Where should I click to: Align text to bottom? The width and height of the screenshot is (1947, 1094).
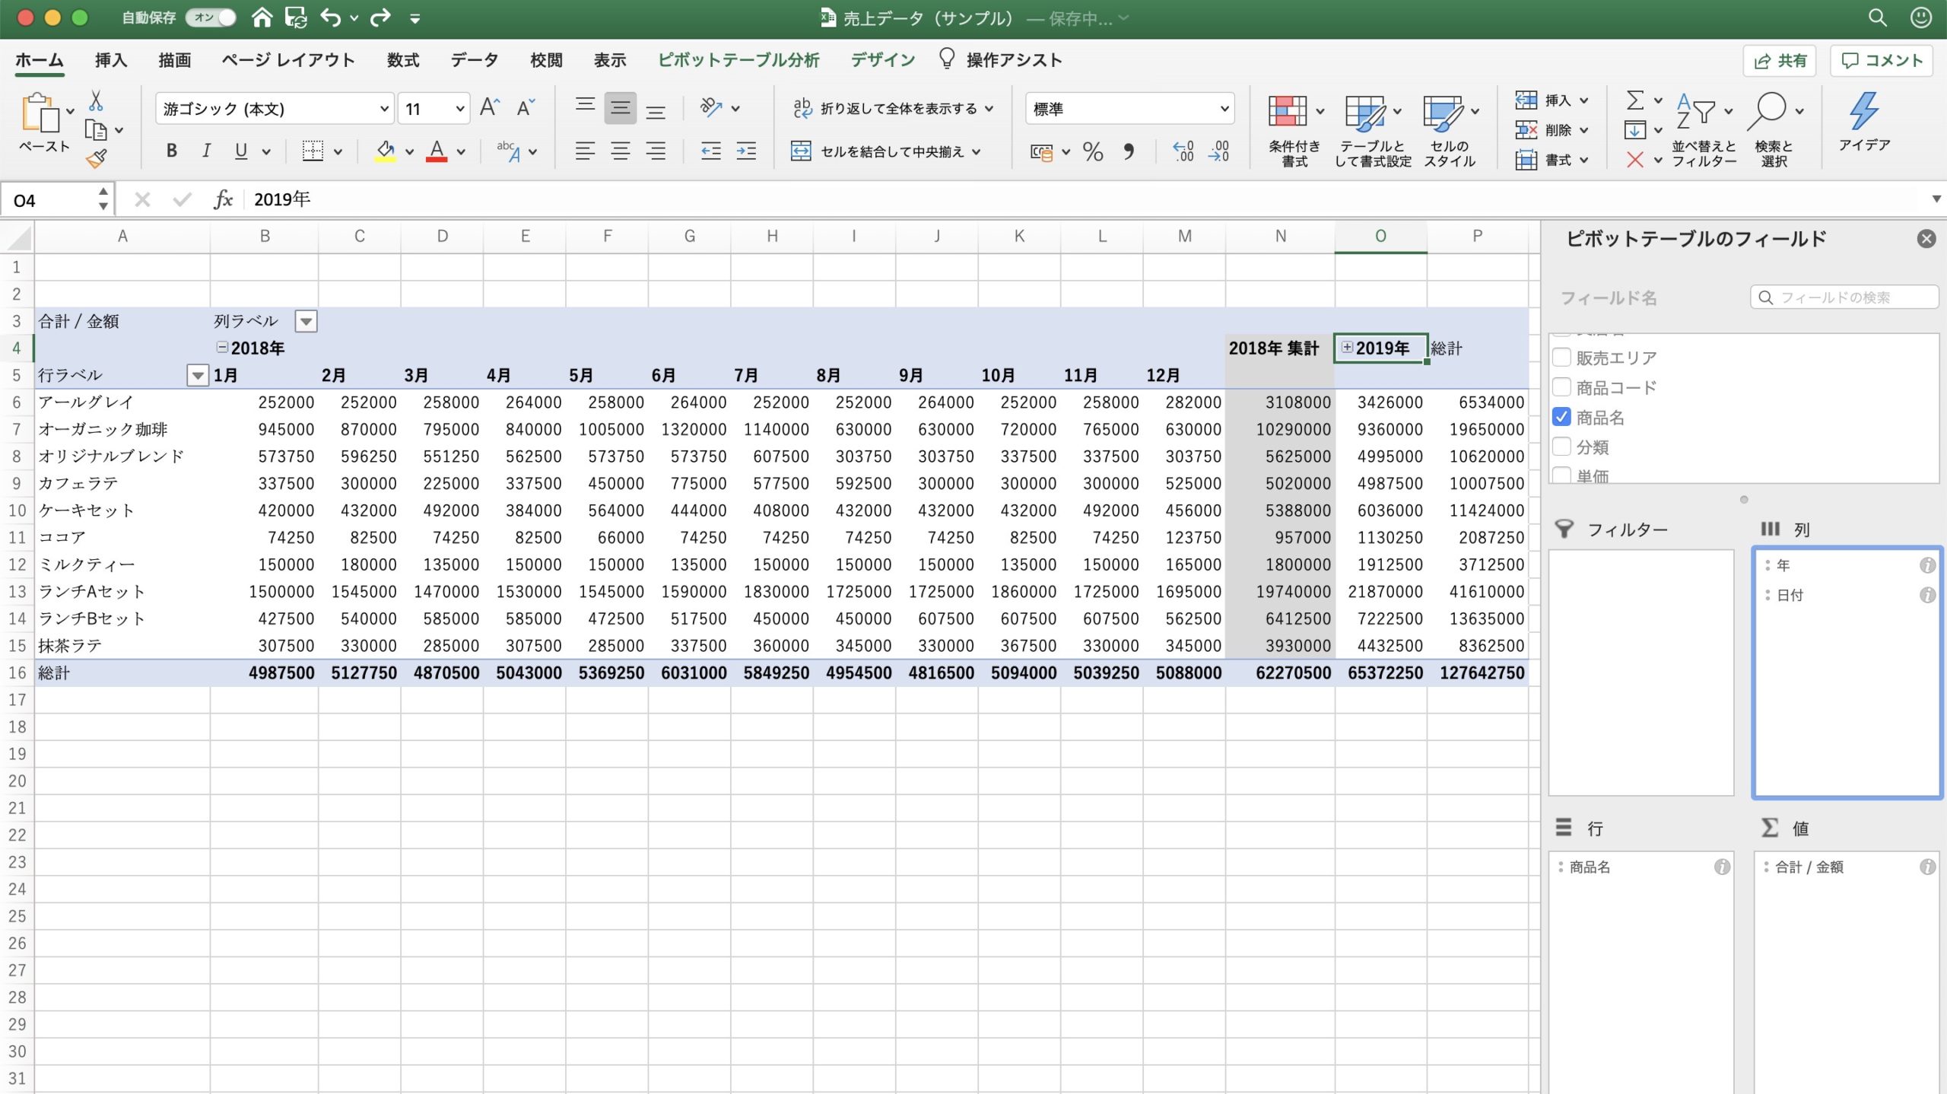656,111
